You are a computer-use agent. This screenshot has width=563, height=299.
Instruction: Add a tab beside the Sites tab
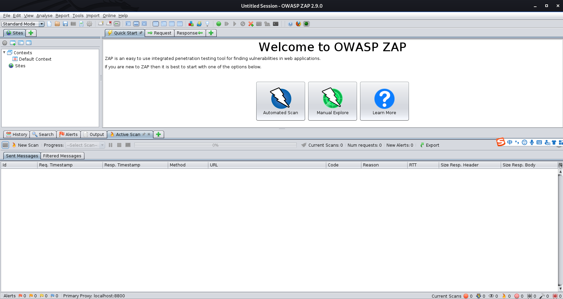[31, 33]
